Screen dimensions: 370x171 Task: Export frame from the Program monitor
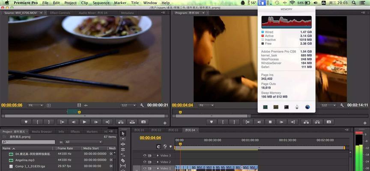coord(329,122)
